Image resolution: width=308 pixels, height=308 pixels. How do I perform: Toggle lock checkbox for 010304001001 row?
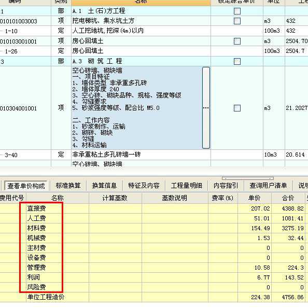pos(237,108)
